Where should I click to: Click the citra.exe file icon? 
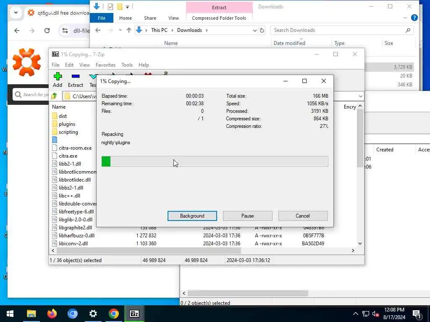pyautogui.click(x=55, y=156)
